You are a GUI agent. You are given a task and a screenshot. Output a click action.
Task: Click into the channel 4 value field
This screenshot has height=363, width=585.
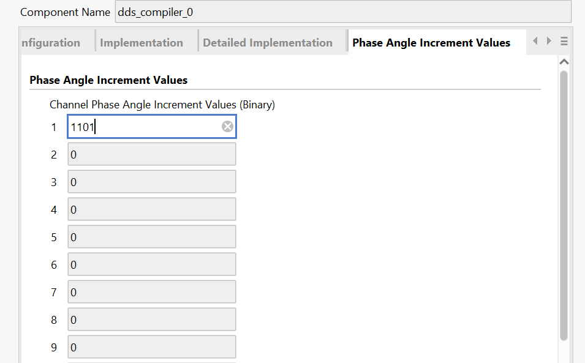coord(151,210)
